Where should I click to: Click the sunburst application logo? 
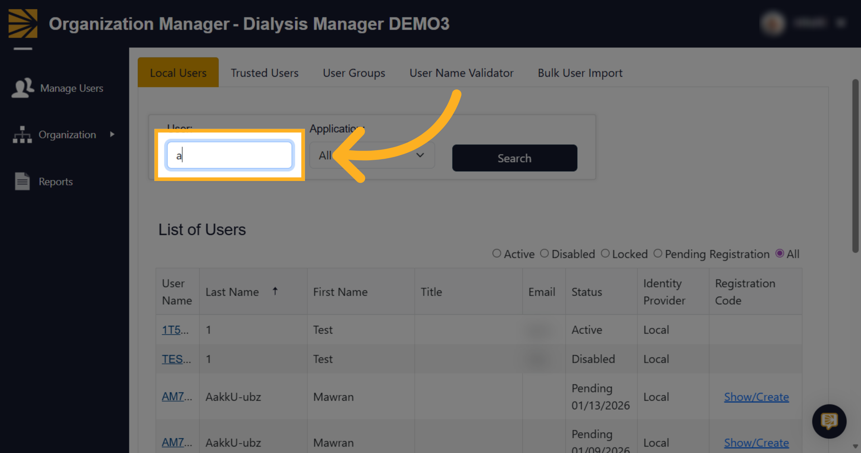23,23
